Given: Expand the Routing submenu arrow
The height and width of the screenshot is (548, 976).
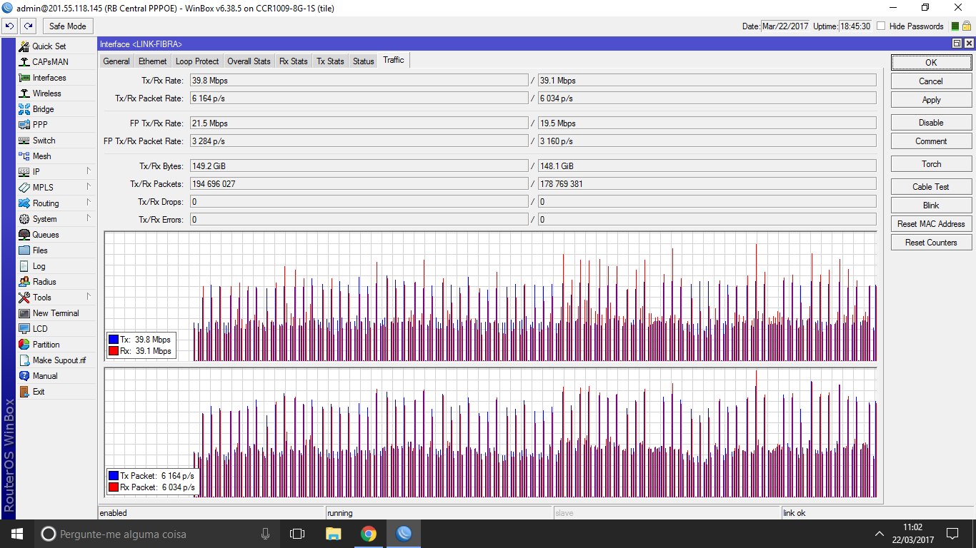Looking at the screenshot, I should point(89,203).
